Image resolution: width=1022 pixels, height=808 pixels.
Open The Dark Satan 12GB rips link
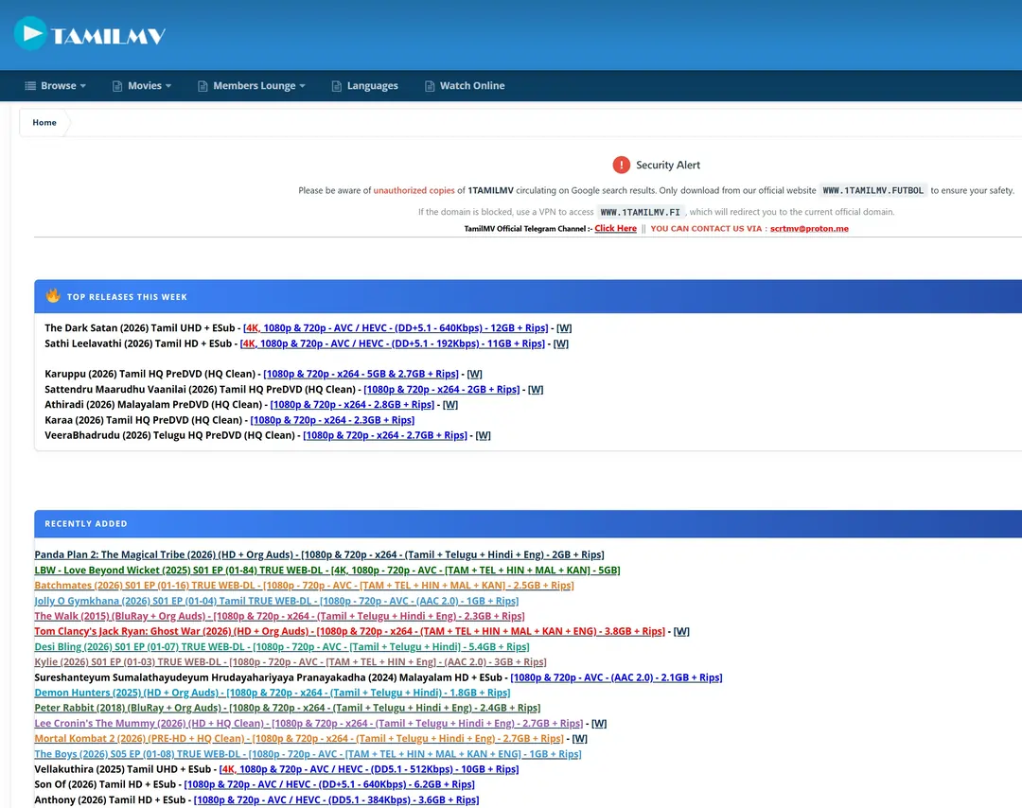pyautogui.click(x=396, y=327)
